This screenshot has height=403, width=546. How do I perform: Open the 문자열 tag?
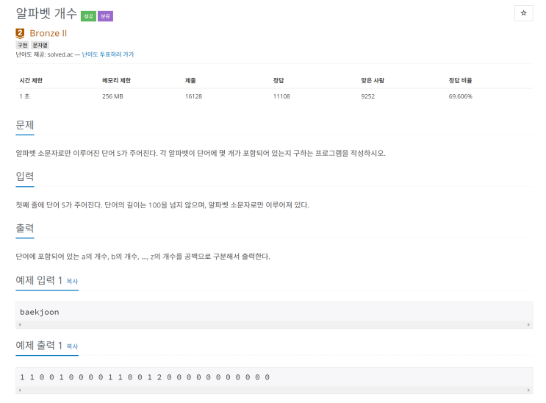tap(40, 46)
